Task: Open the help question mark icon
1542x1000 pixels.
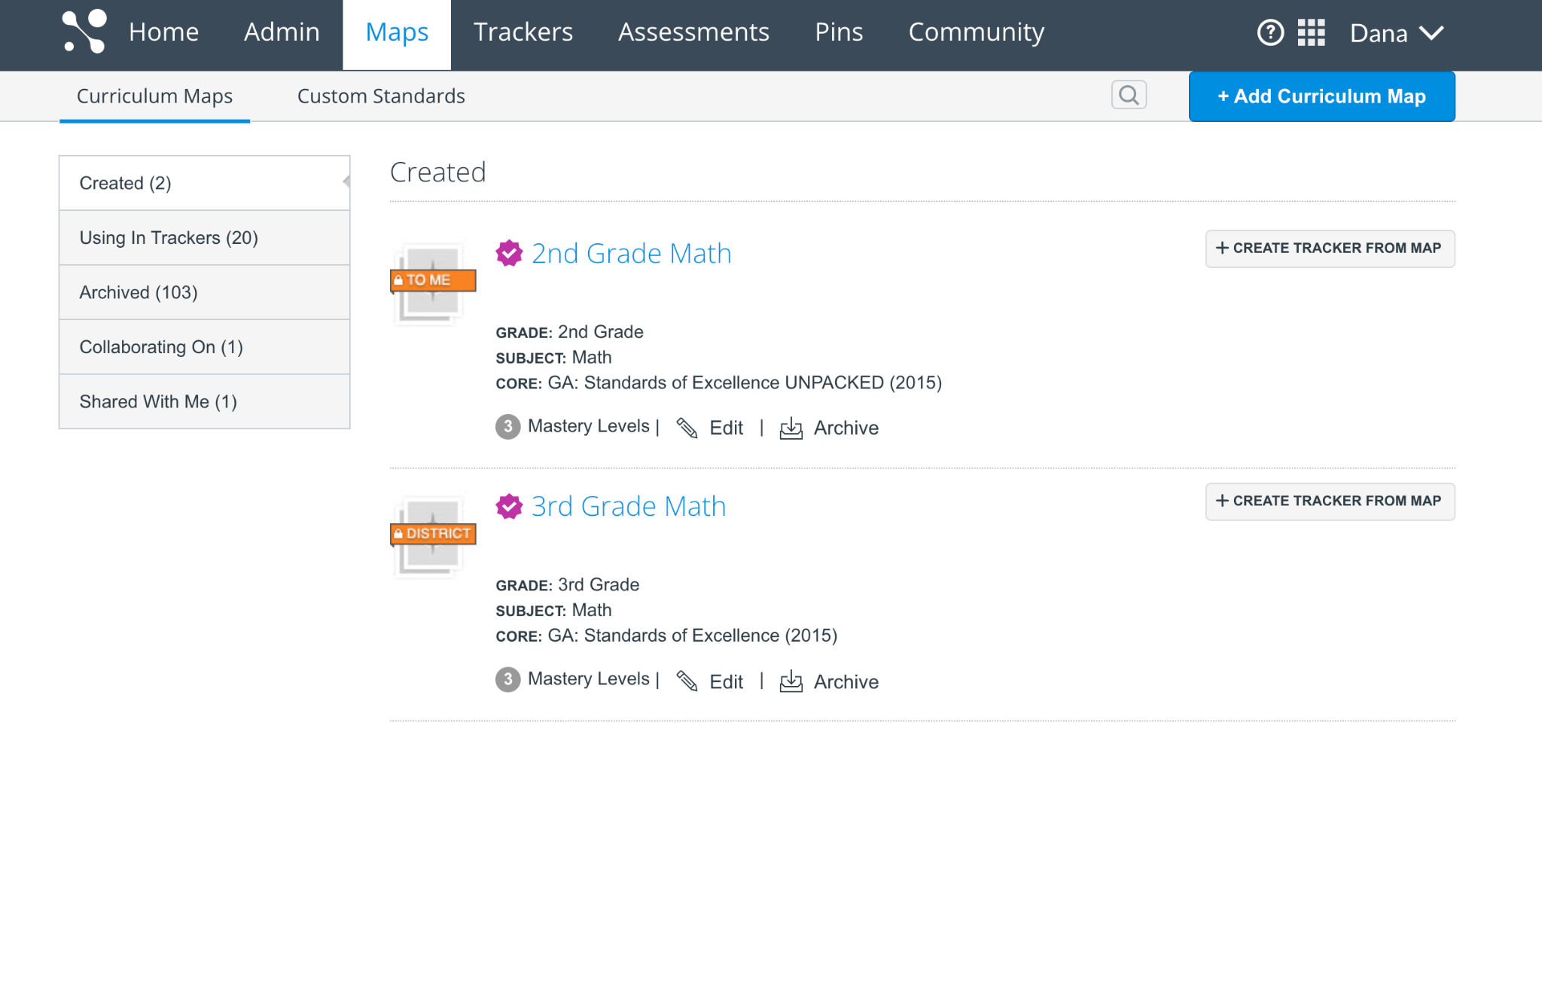Action: [x=1270, y=32]
